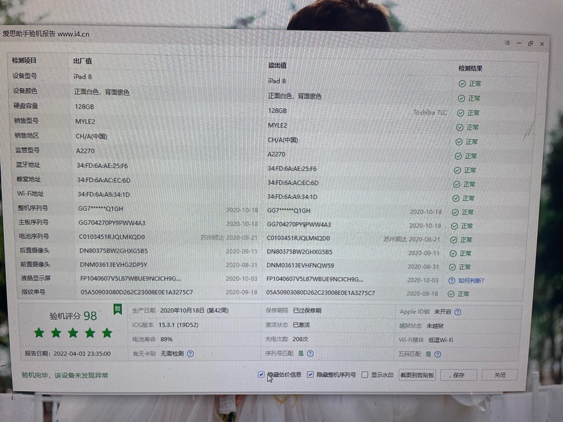Viewport: 563px width, 422px height.
Task: Enable the 显示水印 checkbox
Action: click(365, 374)
